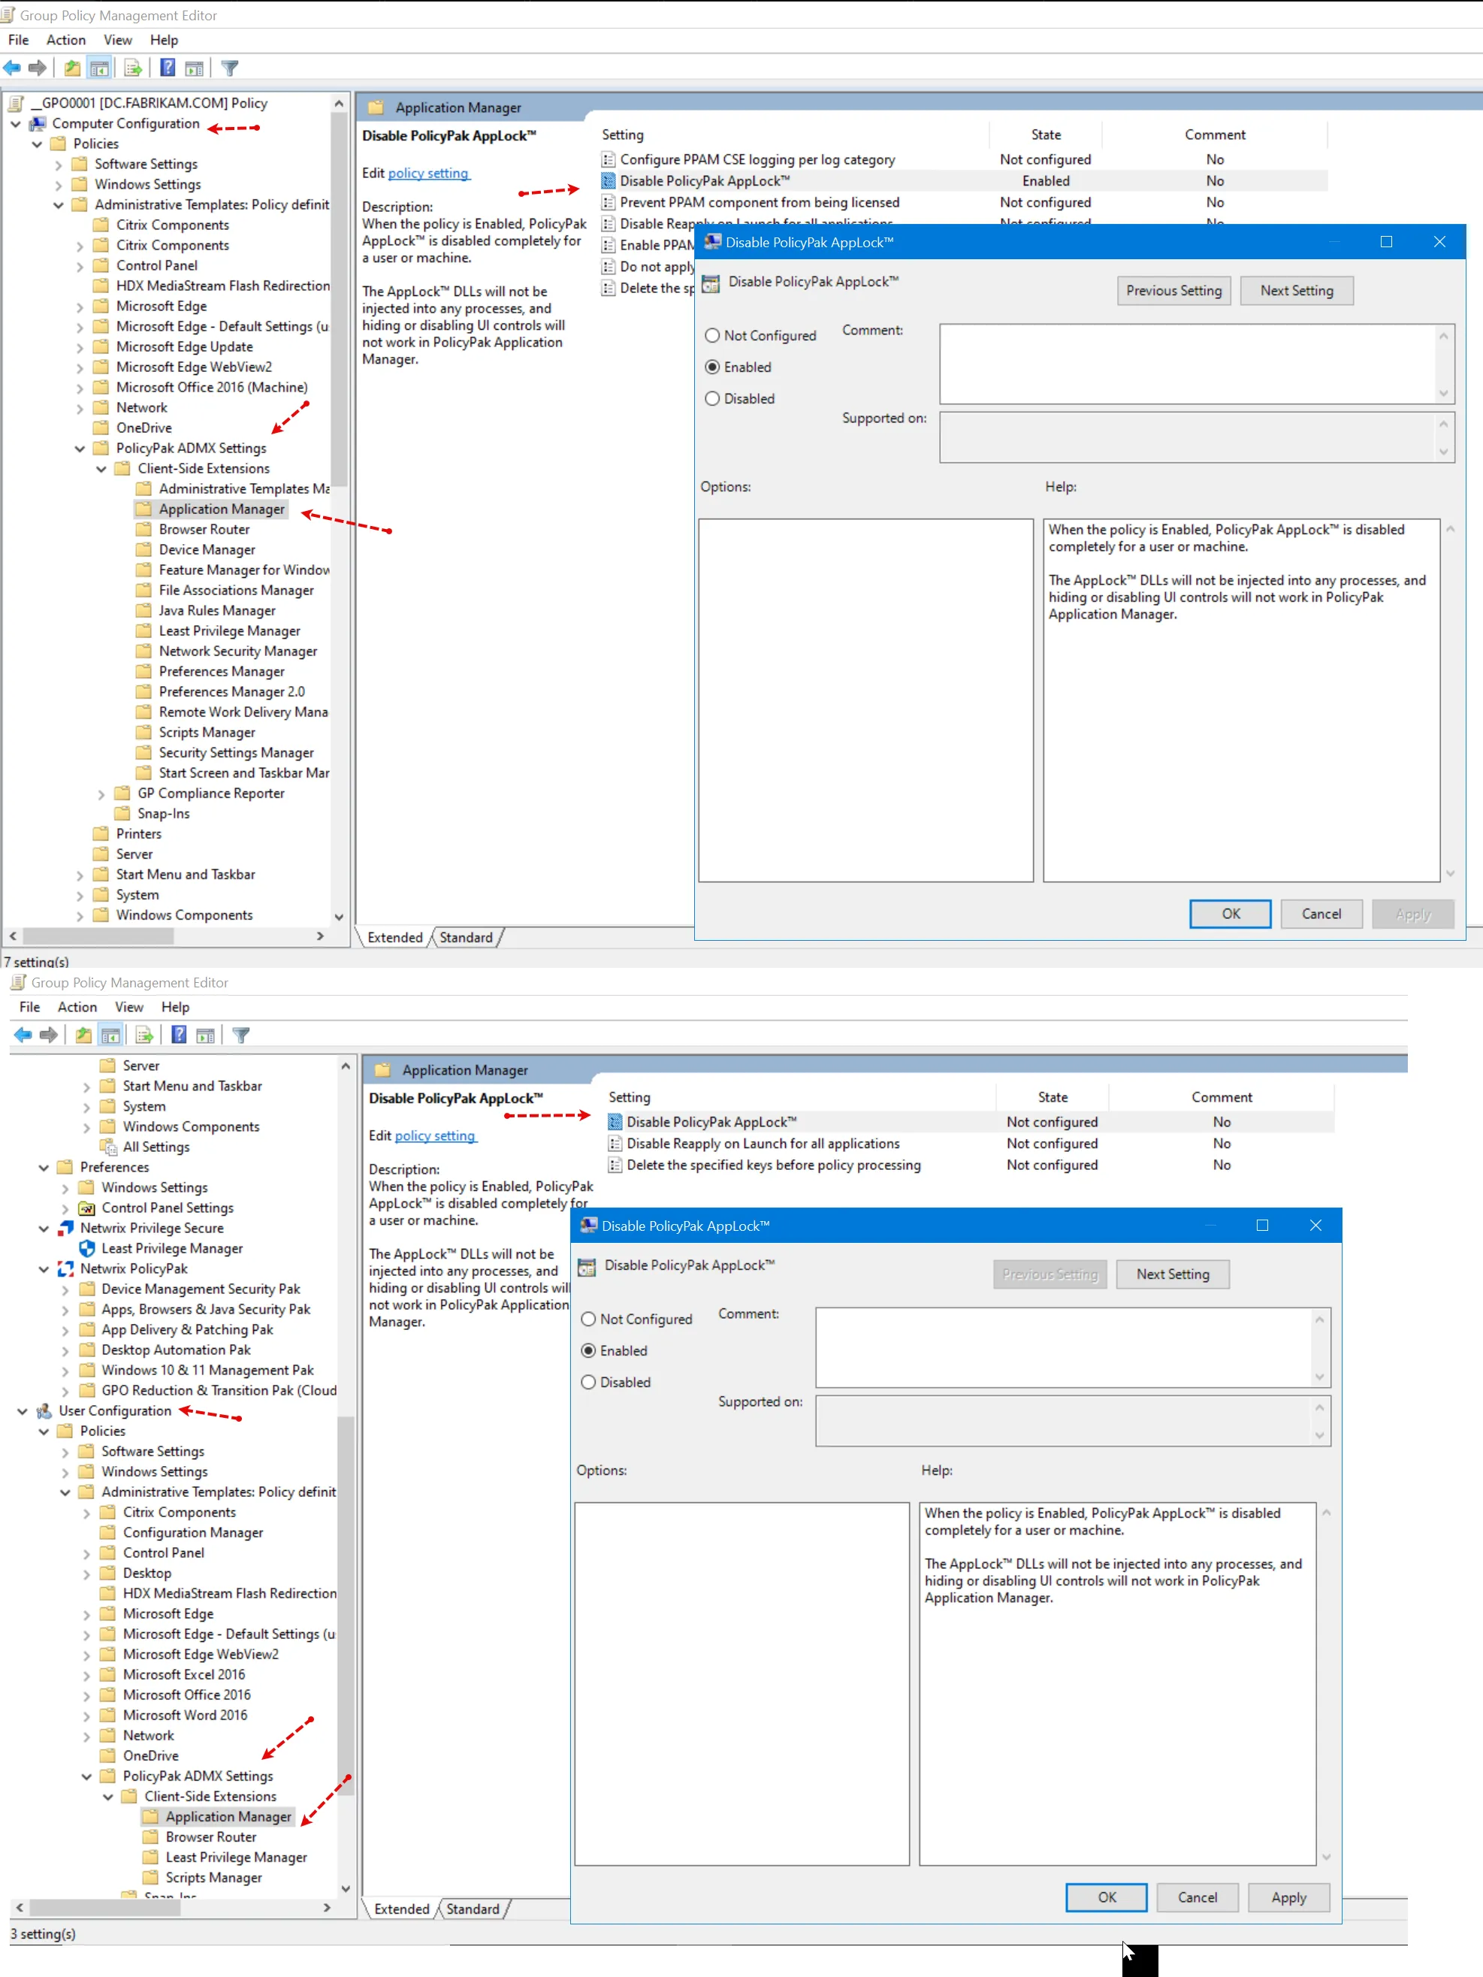Click the Computer Configuration node icon
This screenshot has width=1483, height=1977.
coord(38,123)
